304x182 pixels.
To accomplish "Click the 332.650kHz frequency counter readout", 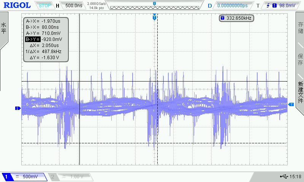I will pyautogui.click(x=239, y=18).
